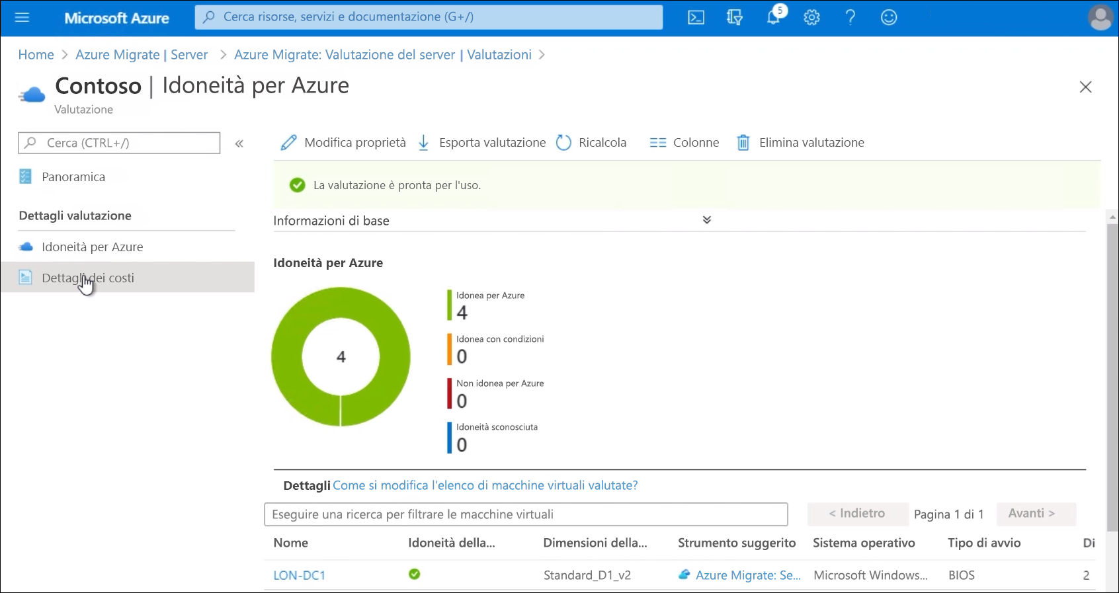
Task: Open the Feedback smiley icon
Action: 889,17
